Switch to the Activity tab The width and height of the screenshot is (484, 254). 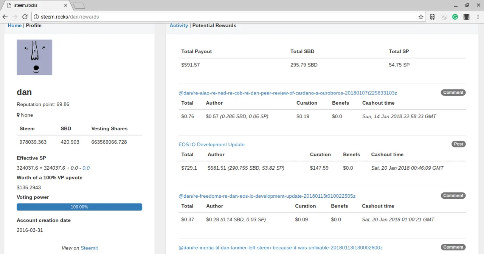pyautogui.click(x=178, y=25)
